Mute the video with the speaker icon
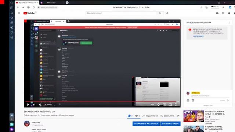The height and width of the screenshot is (132, 235). [x=40, y=104]
